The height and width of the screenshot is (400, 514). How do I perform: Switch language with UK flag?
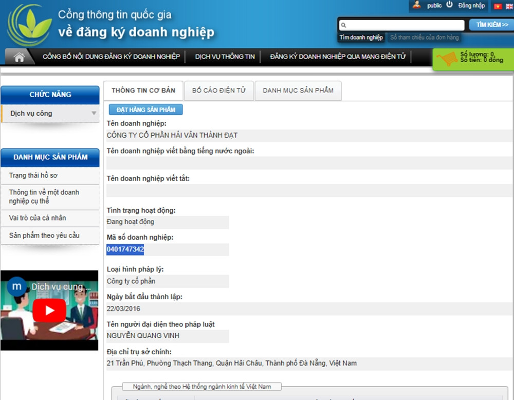(x=508, y=6)
